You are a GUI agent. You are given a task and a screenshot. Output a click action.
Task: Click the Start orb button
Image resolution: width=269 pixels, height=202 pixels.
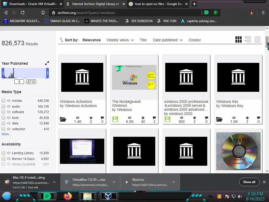[x=7, y=196]
